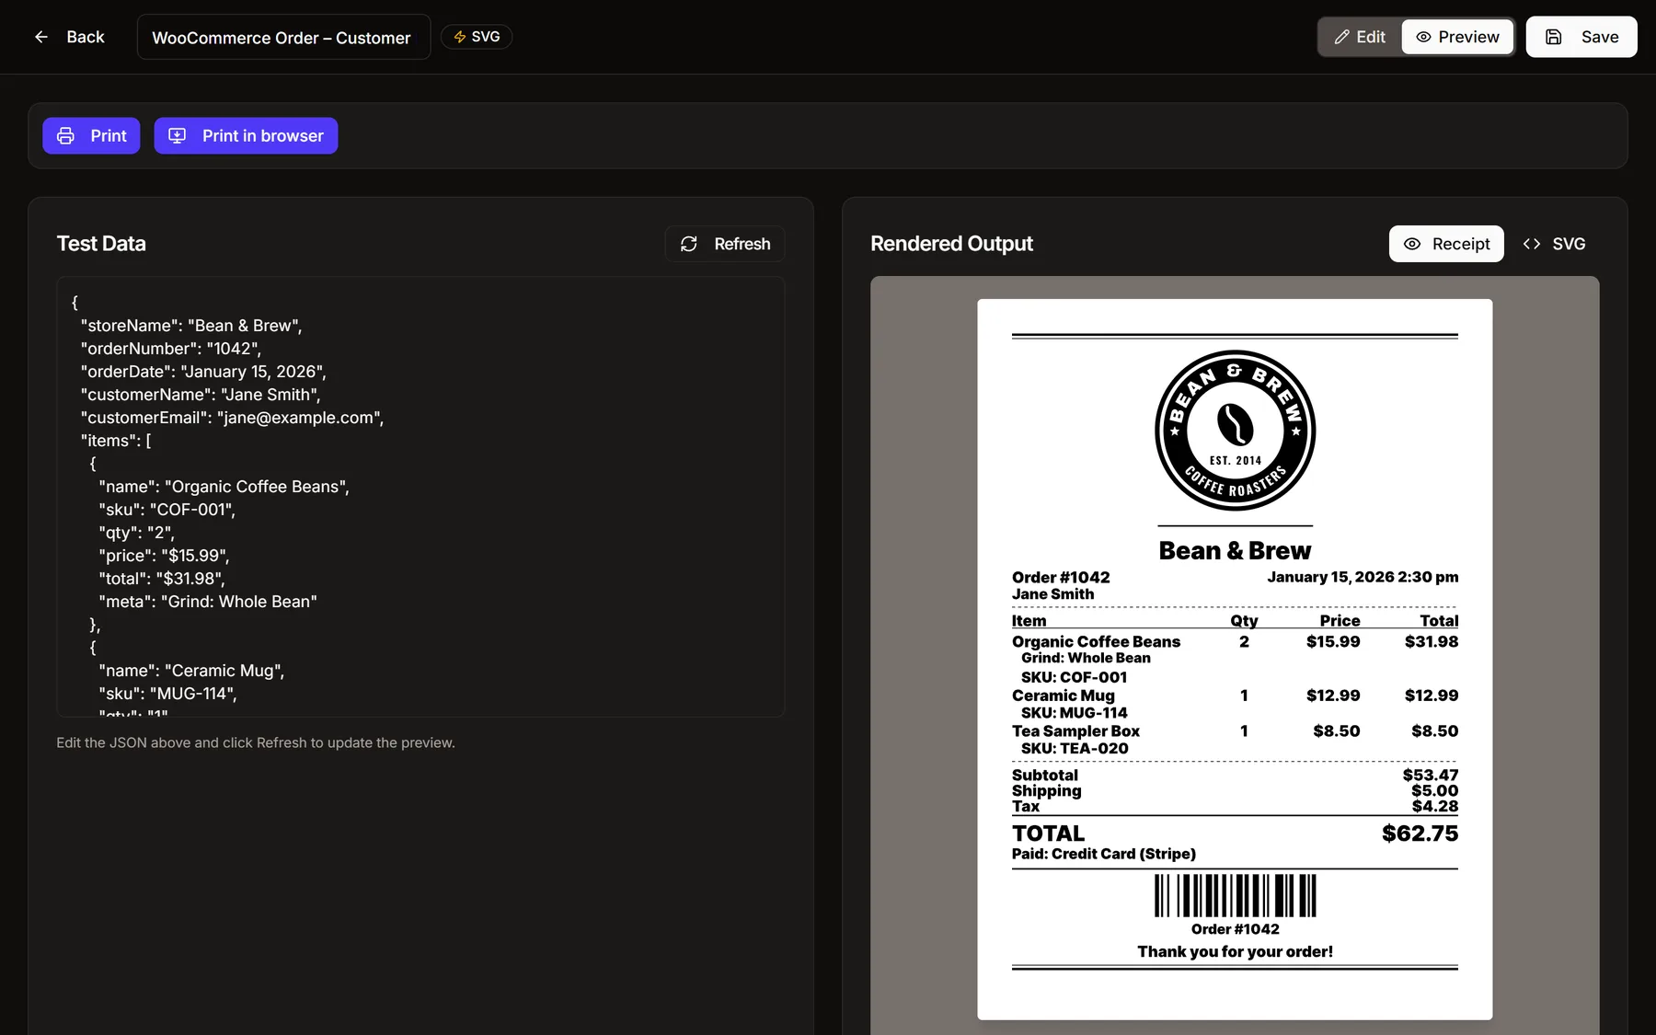Screen dimensions: 1656x1035
Task: Refresh the test data preview
Action: [725, 244]
